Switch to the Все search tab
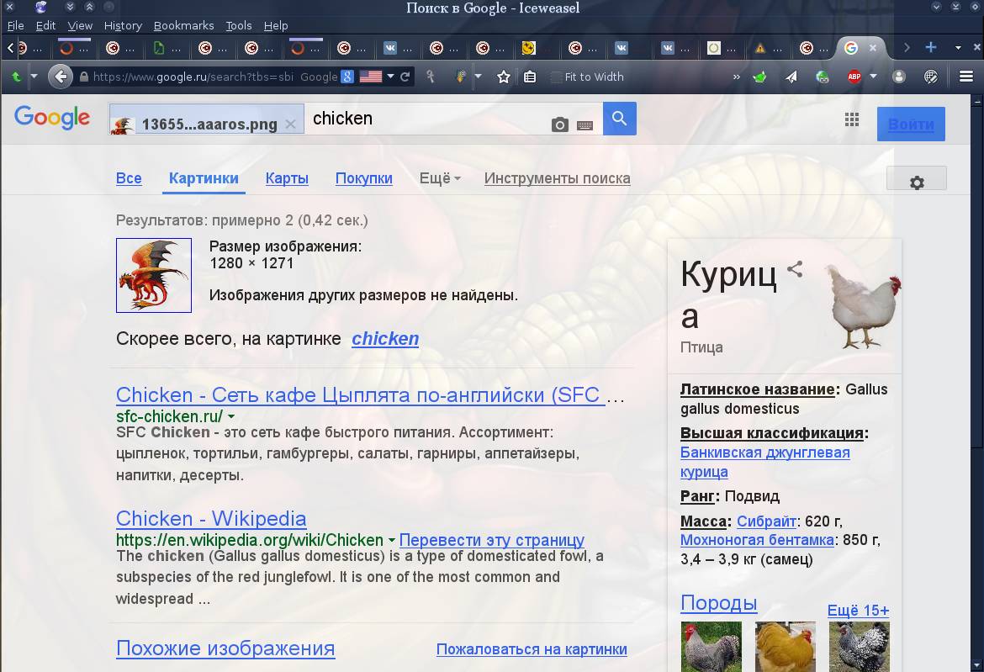 pyautogui.click(x=129, y=178)
